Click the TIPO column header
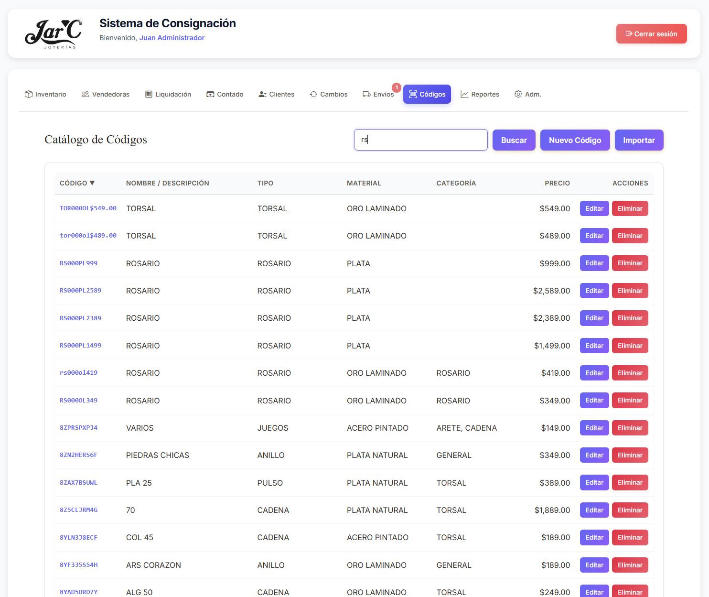The image size is (709, 597). pyautogui.click(x=265, y=183)
